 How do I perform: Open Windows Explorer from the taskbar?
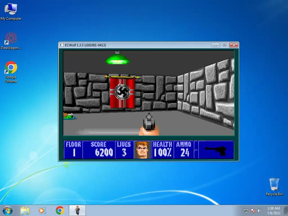pyautogui.click(x=25, y=211)
